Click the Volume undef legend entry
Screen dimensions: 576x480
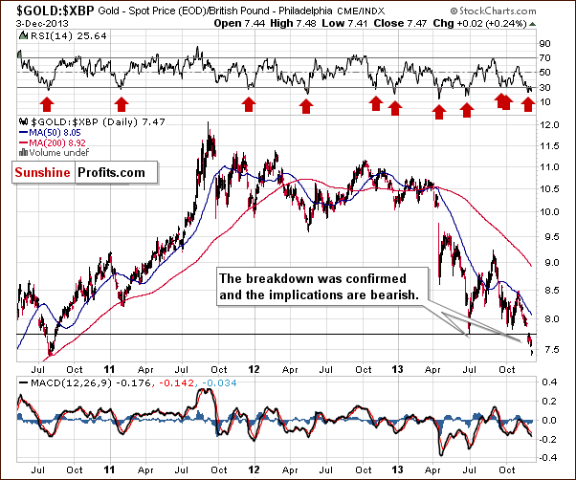(x=59, y=152)
